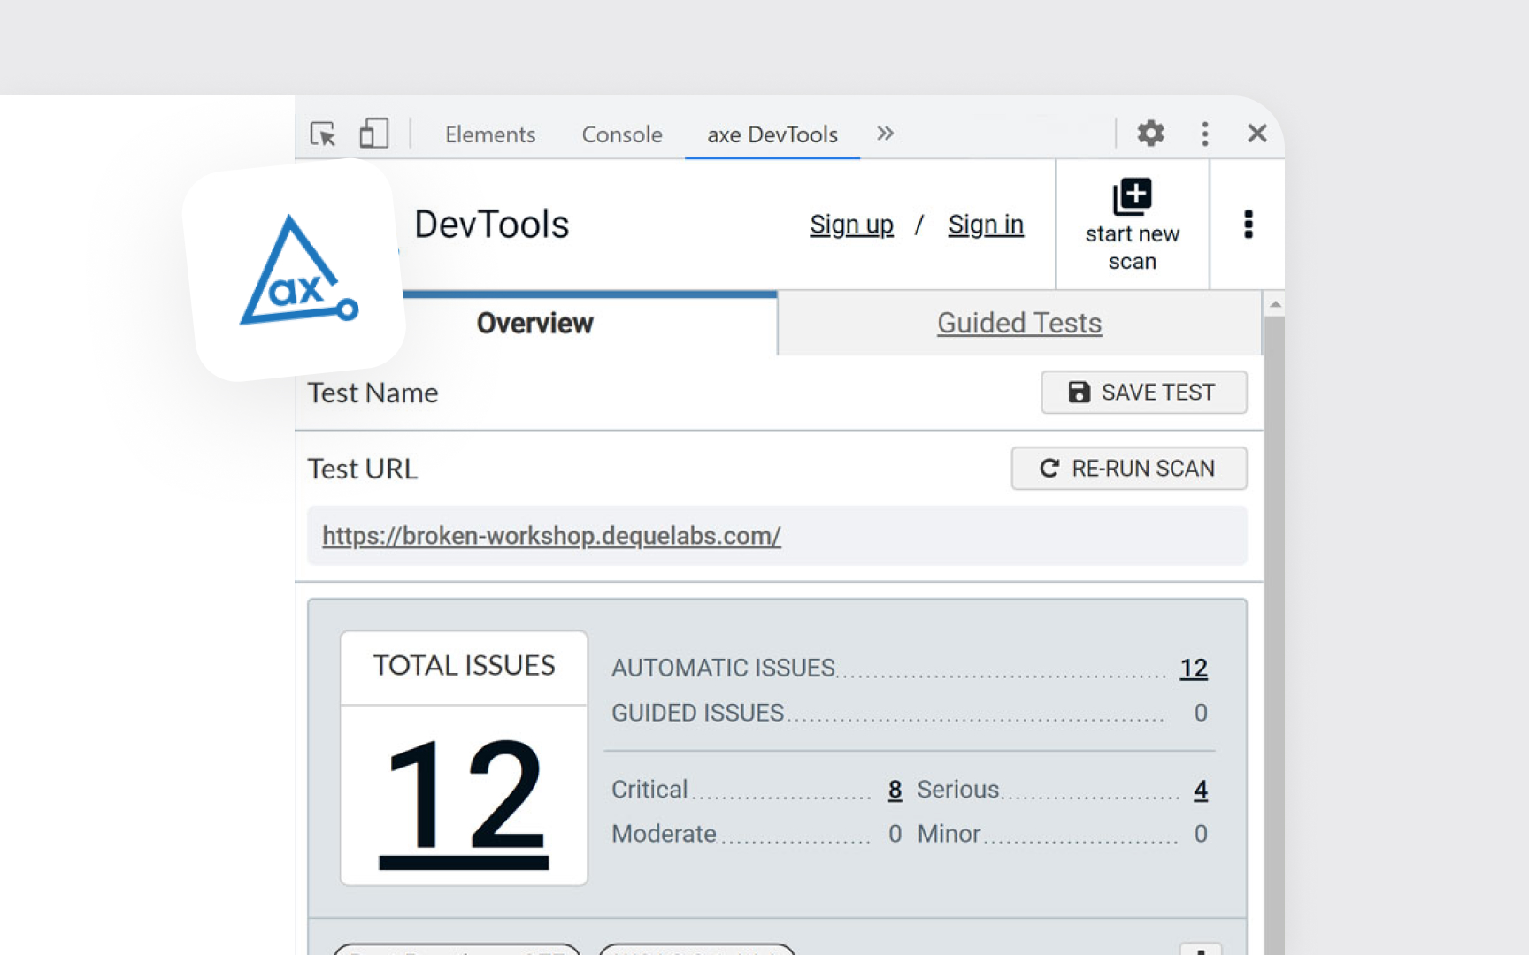Switch to the Guided Tests tab
Screen dimensions: 1529x955
1018,323
